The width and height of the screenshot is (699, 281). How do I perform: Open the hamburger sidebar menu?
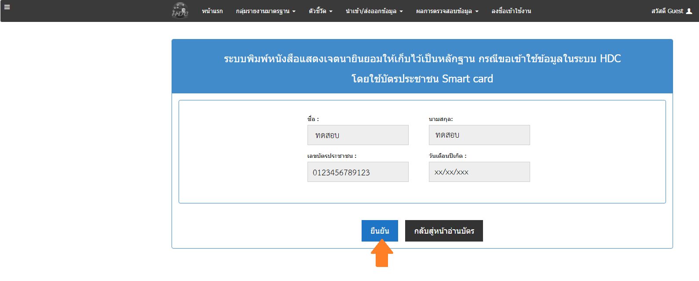click(7, 7)
